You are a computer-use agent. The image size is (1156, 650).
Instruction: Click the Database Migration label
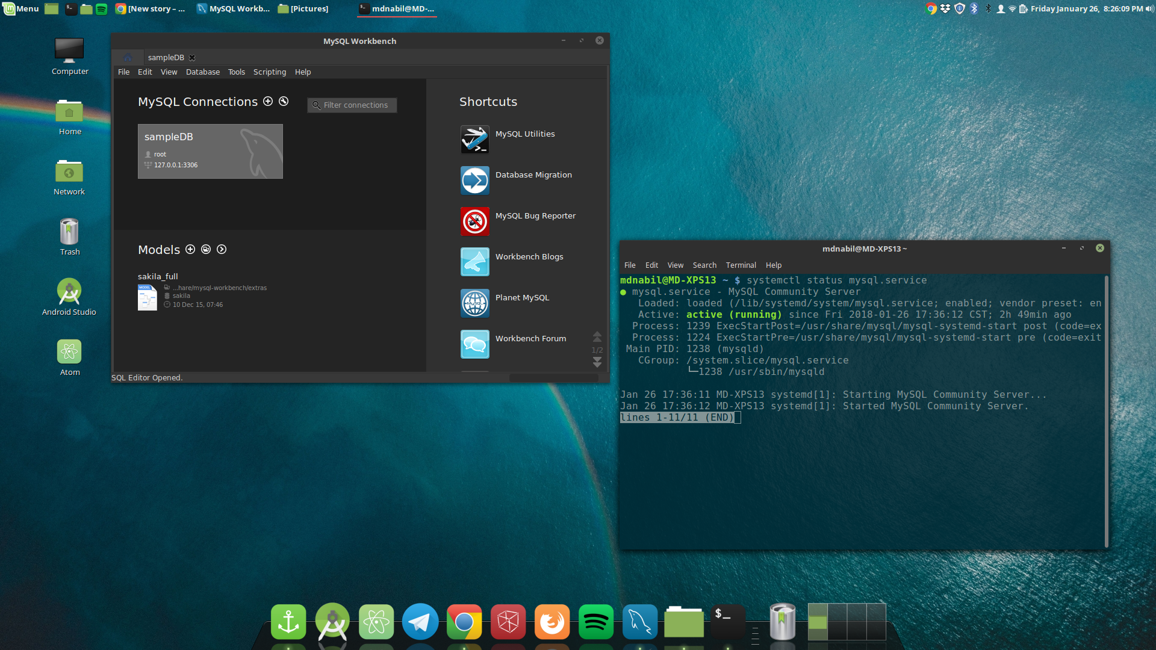[x=533, y=175]
